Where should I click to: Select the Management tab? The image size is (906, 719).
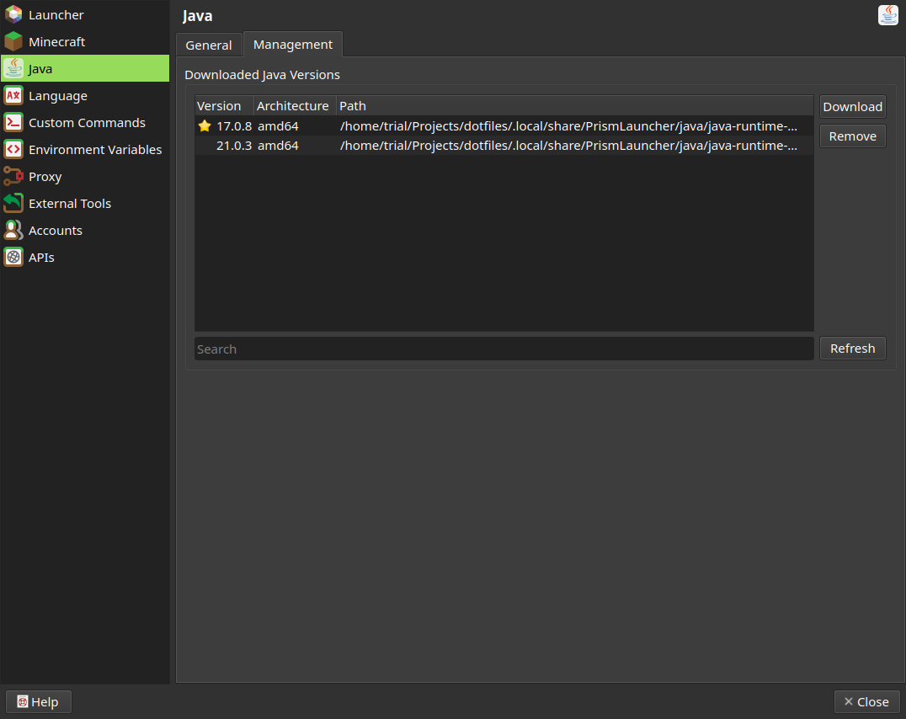[x=293, y=45]
